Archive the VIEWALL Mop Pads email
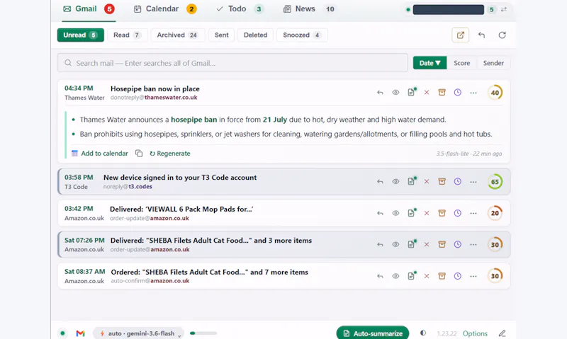Screen dimensions: 567x339 click(x=442, y=213)
